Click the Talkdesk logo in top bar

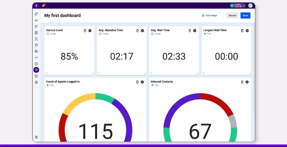36,5
